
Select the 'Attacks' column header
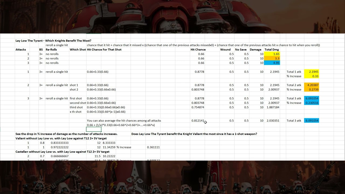[21, 50]
